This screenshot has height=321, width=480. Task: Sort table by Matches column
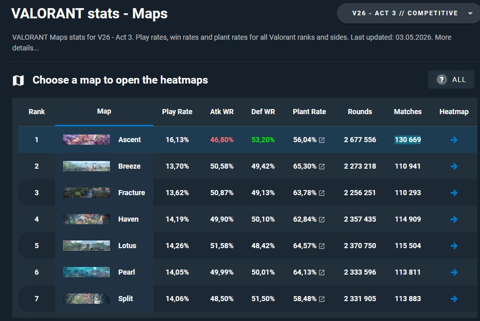[x=408, y=112]
